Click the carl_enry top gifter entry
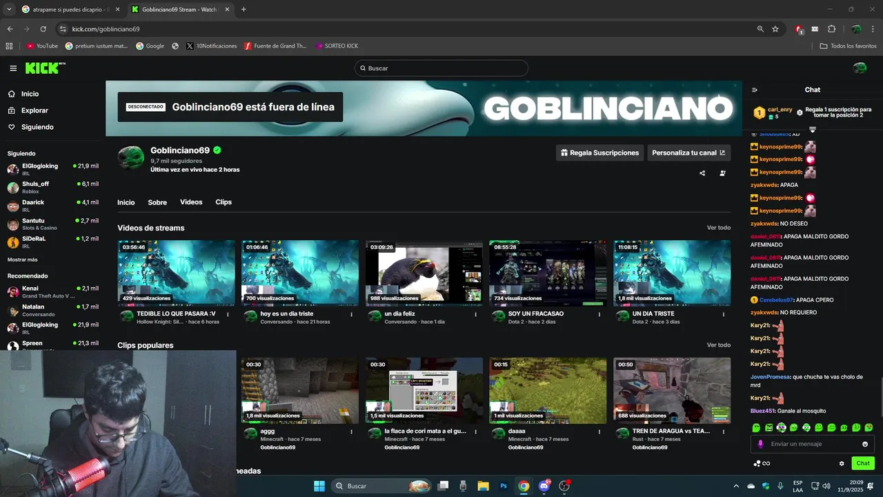The image size is (883, 497). click(773, 113)
